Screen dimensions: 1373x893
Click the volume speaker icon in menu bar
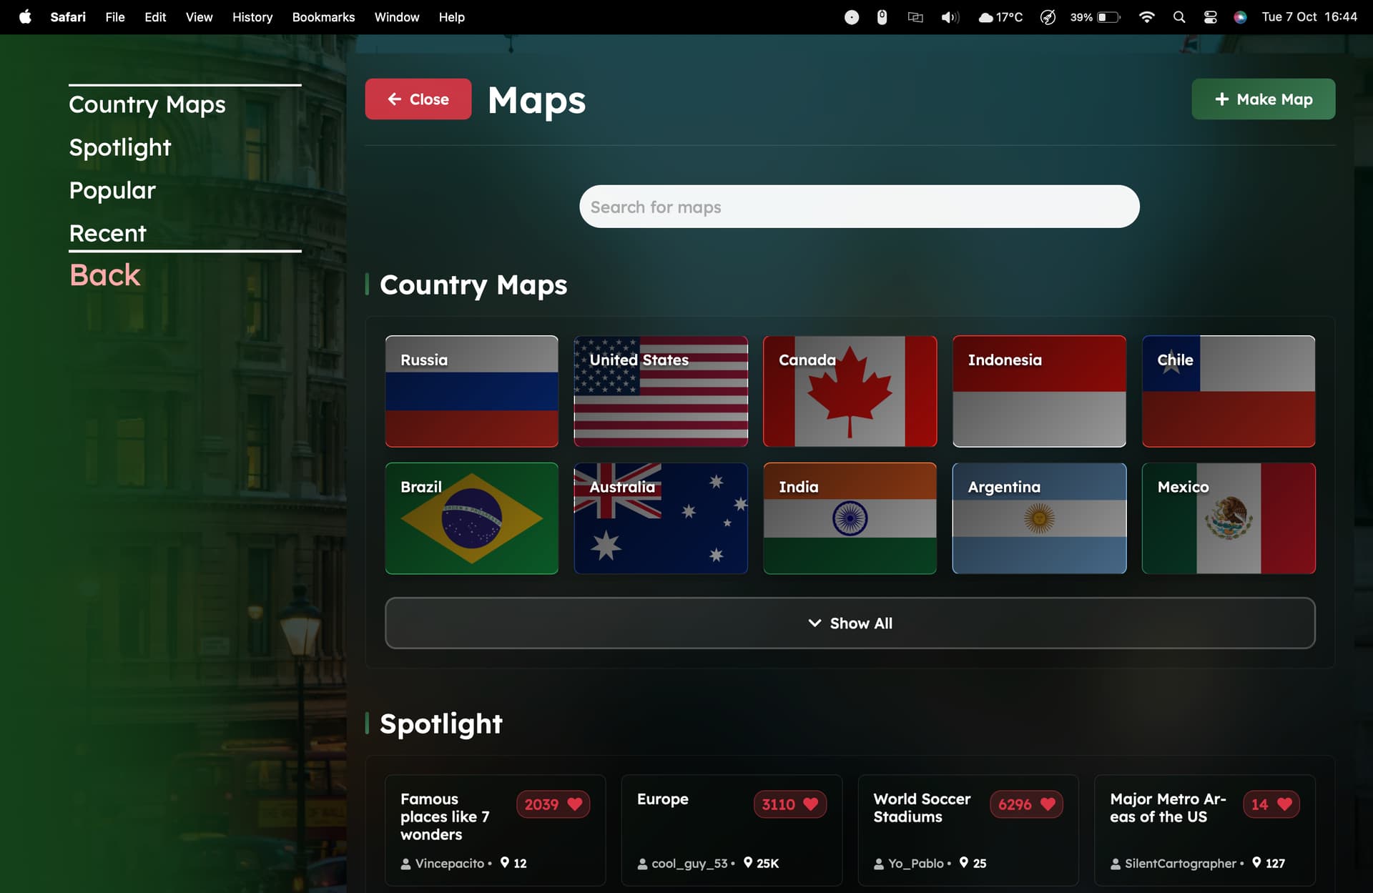(x=950, y=17)
